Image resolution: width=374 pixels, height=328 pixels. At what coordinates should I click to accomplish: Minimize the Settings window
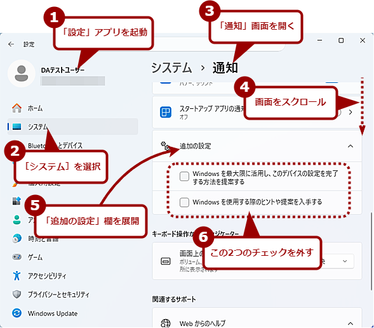click(319, 41)
